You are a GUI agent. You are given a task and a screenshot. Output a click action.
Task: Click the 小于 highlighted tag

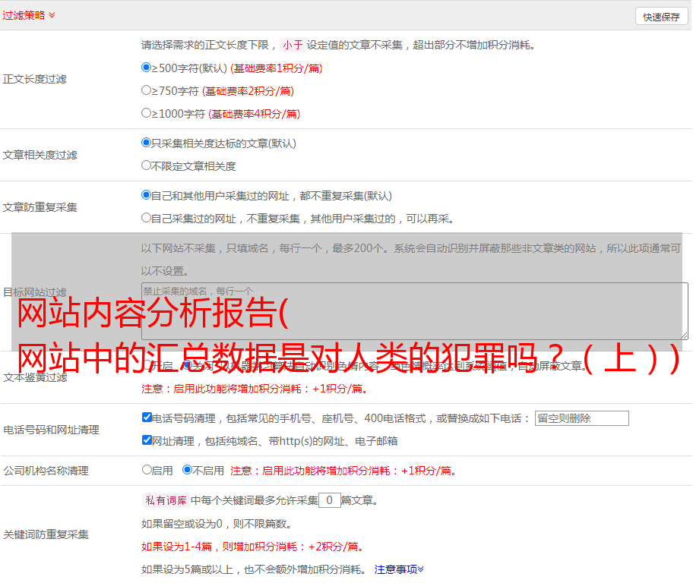pyautogui.click(x=293, y=45)
